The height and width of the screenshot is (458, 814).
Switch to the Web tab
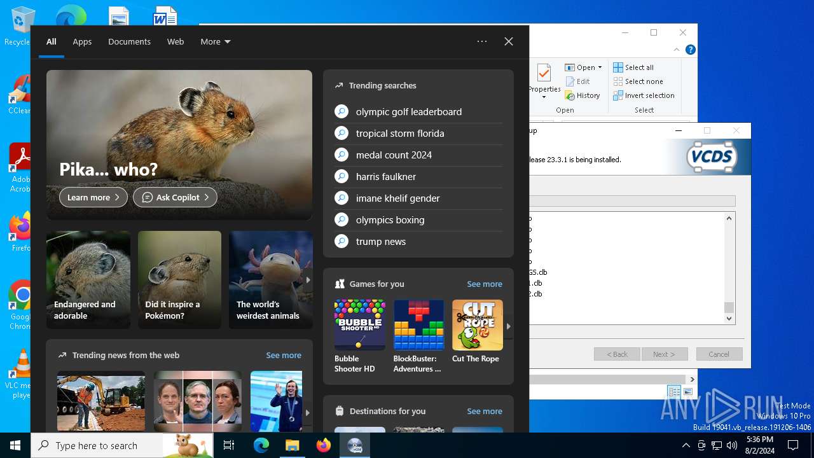[x=176, y=41]
